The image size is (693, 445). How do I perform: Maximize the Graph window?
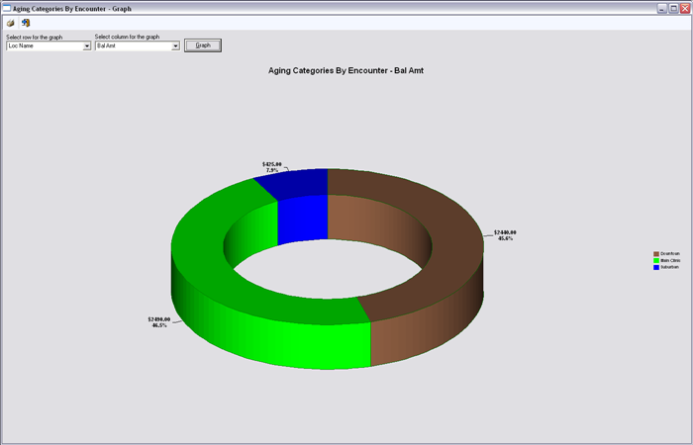(673, 8)
